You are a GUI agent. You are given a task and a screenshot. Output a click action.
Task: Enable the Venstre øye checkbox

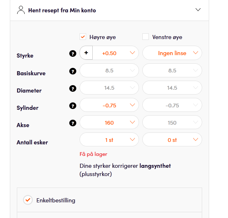146,37
